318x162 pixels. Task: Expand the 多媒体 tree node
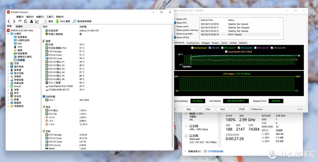point(8,76)
